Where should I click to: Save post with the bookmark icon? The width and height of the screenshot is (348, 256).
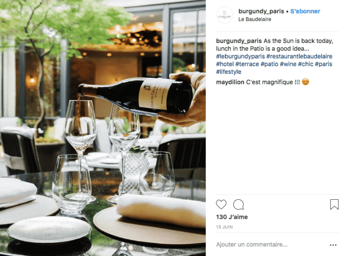334,204
